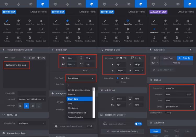The image size is (196, 137).
Task: Click gear settings icon above Text/Button Layer Content panel
Action: tap(6, 4)
